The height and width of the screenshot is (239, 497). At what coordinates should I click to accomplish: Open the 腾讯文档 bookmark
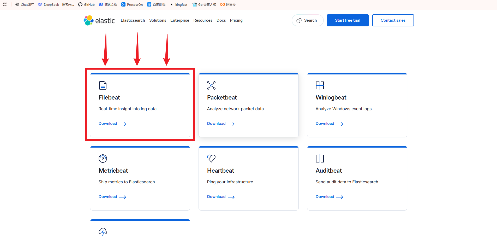pos(108,4)
